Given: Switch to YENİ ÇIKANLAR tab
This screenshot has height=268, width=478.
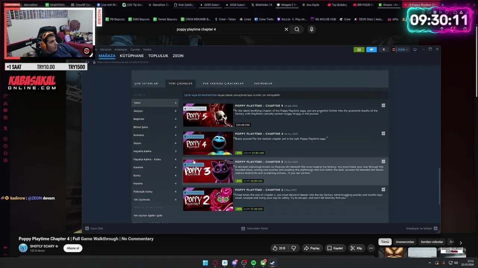Looking at the screenshot, I should (x=180, y=83).
